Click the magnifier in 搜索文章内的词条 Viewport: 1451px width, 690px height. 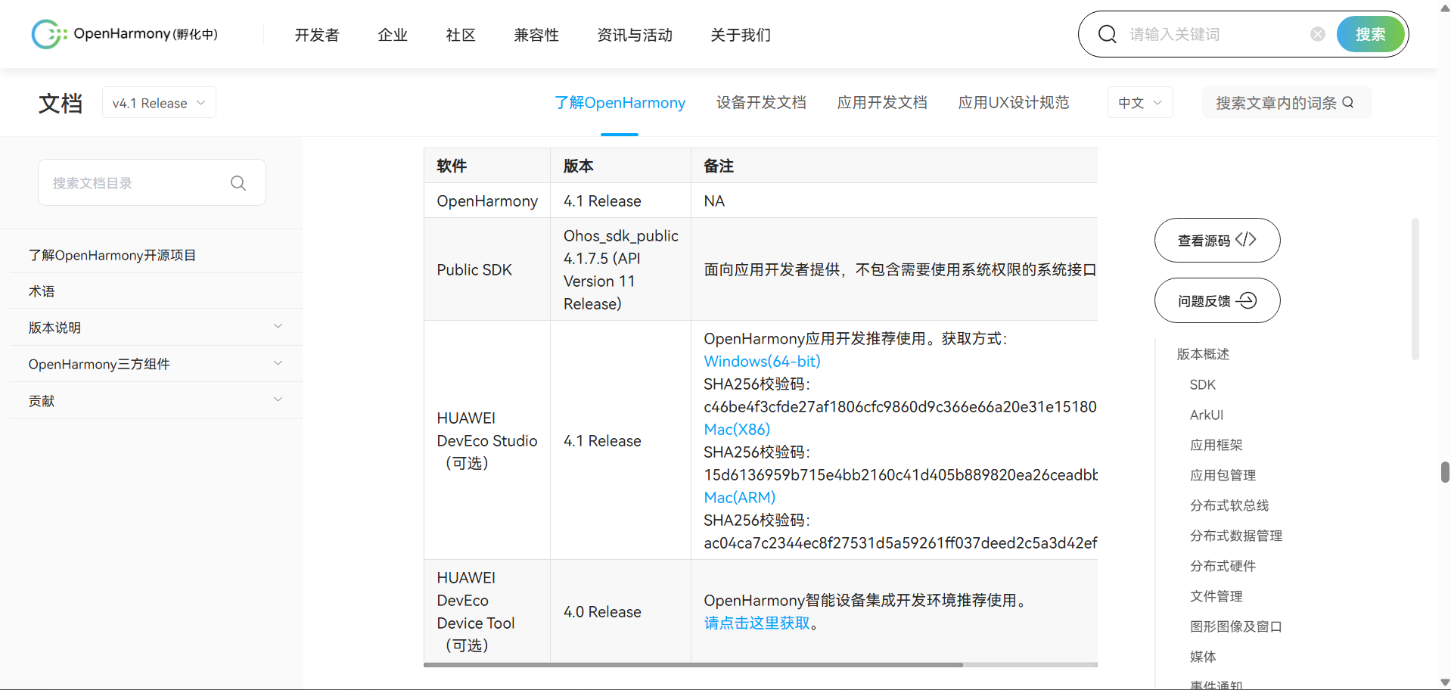pyautogui.click(x=1349, y=101)
